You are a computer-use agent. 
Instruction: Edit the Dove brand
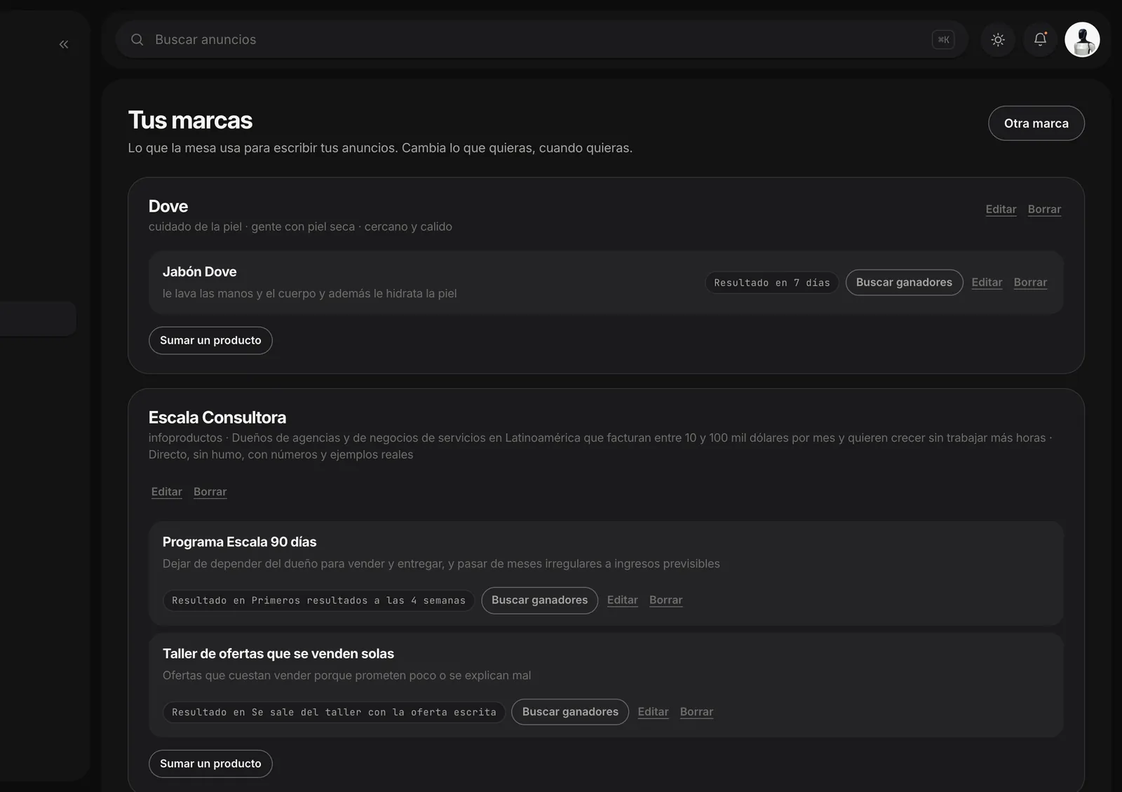coord(1001,209)
